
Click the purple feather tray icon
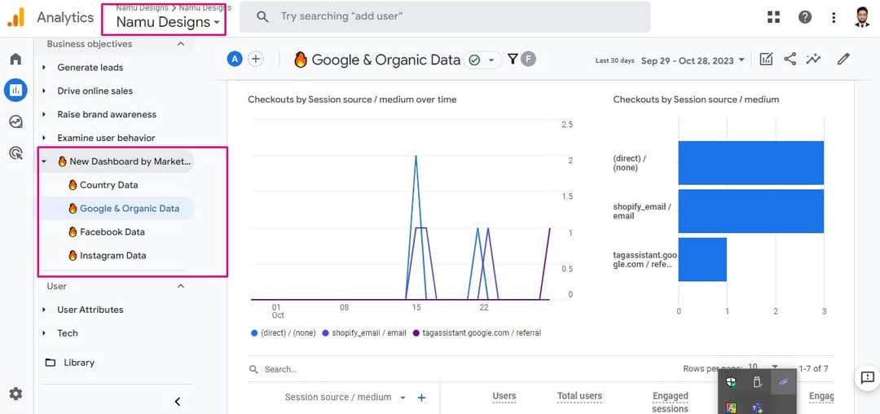point(784,382)
